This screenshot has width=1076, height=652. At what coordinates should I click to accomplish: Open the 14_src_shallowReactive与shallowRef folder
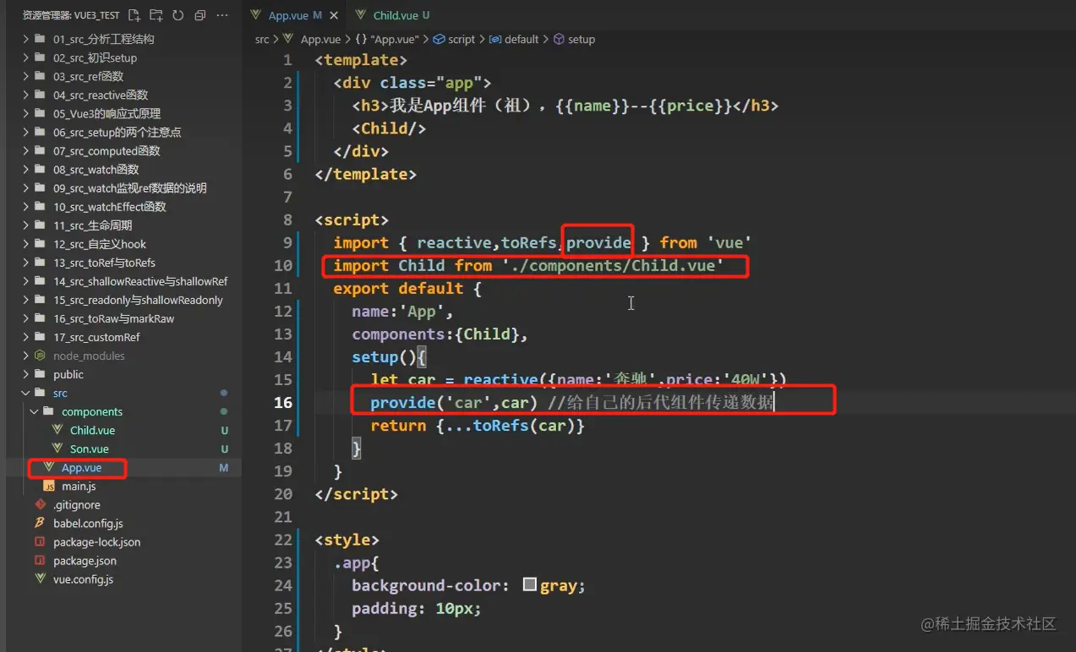tap(140, 280)
